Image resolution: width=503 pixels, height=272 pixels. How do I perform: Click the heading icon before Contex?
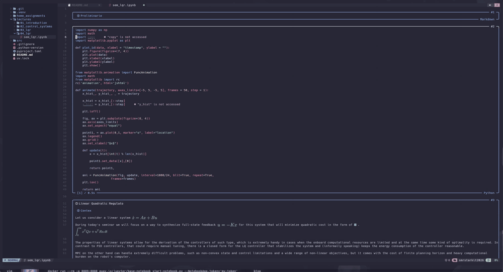pyautogui.click(x=78, y=211)
